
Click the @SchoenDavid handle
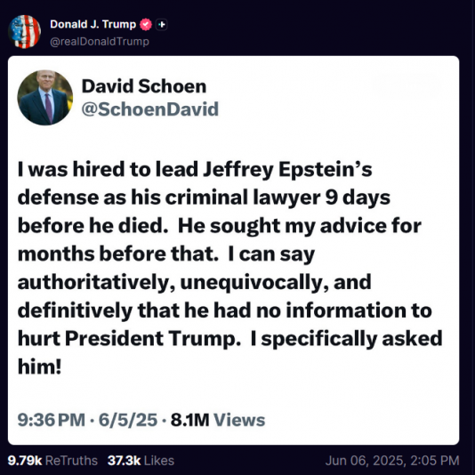[x=150, y=109]
